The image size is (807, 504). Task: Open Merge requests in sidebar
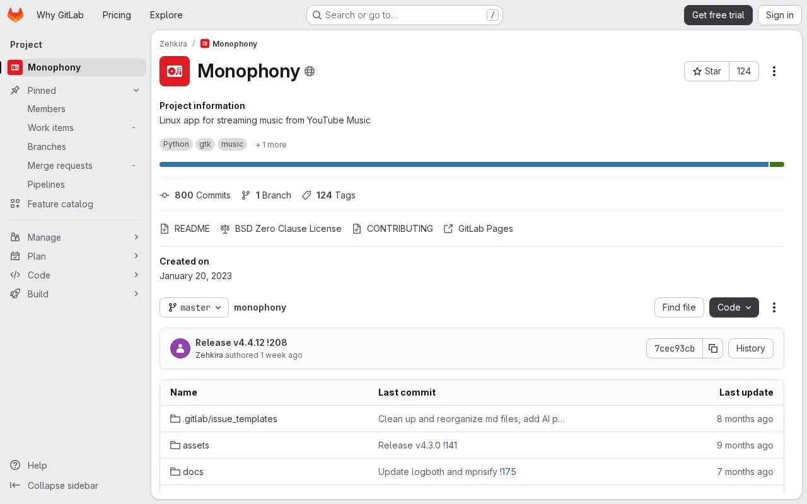76,166
